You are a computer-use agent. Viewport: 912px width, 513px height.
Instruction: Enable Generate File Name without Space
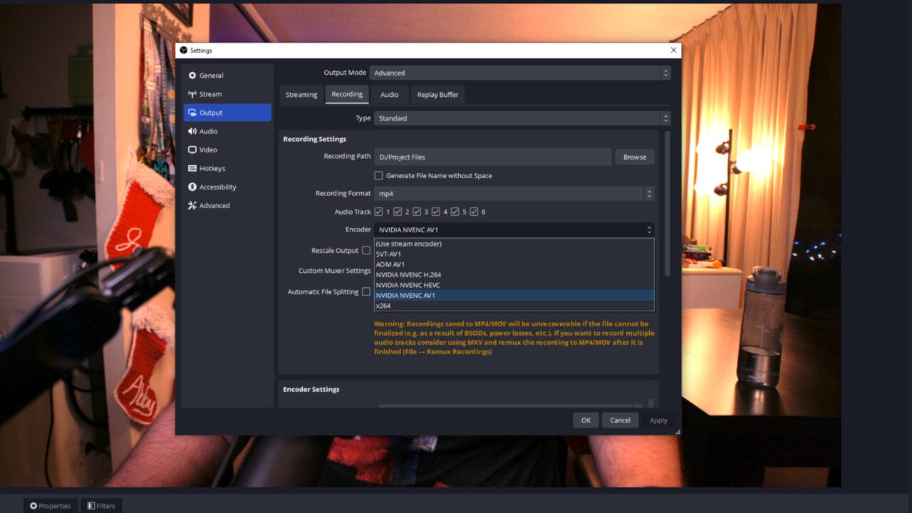pos(378,175)
